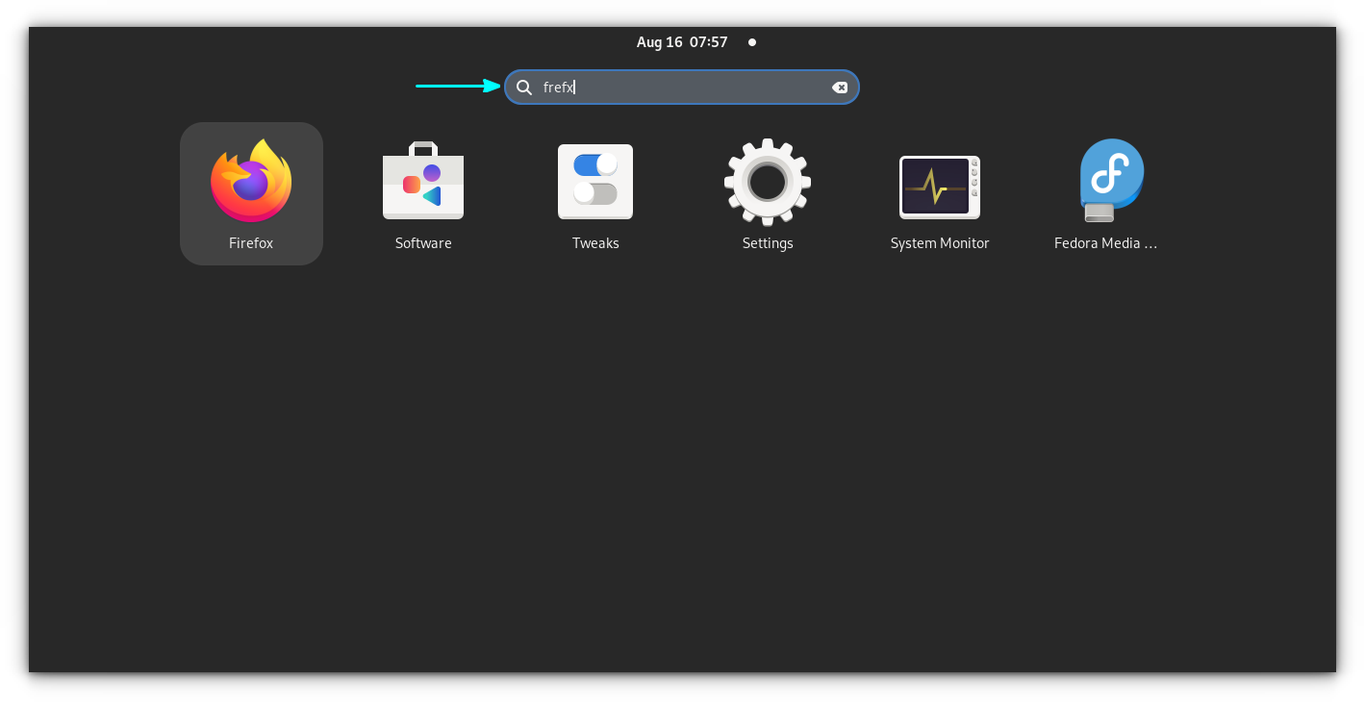Click the Tweaks app name label
Screen dimensions: 1365x703
pos(594,242)
